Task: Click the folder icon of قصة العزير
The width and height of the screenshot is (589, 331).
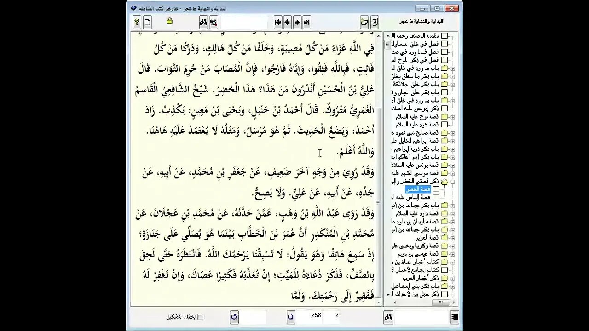Action: tap(445, 238)
